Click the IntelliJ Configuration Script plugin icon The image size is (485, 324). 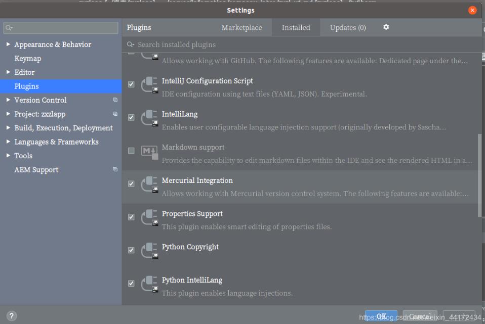[x=150, y=85]
